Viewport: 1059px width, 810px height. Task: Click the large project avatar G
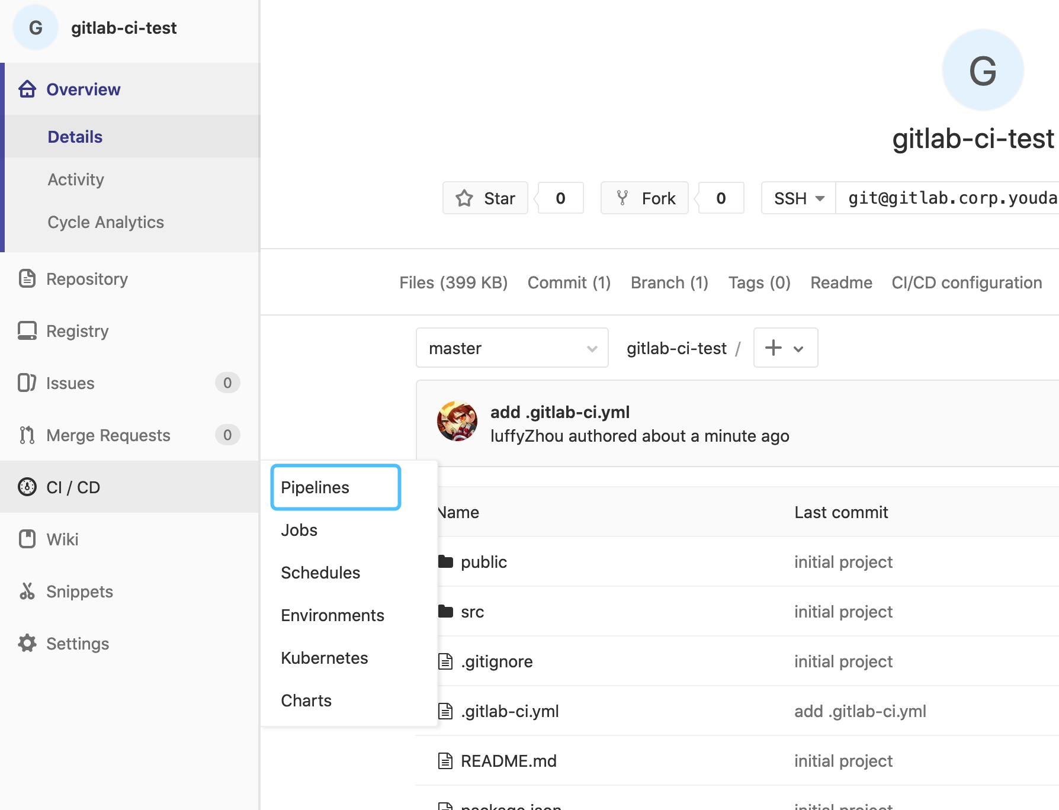click(983, 70)
